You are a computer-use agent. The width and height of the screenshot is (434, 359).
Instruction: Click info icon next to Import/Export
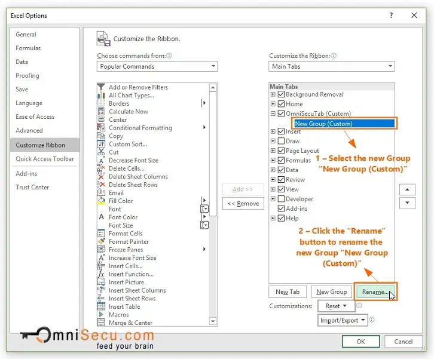(x=372, y=320)
